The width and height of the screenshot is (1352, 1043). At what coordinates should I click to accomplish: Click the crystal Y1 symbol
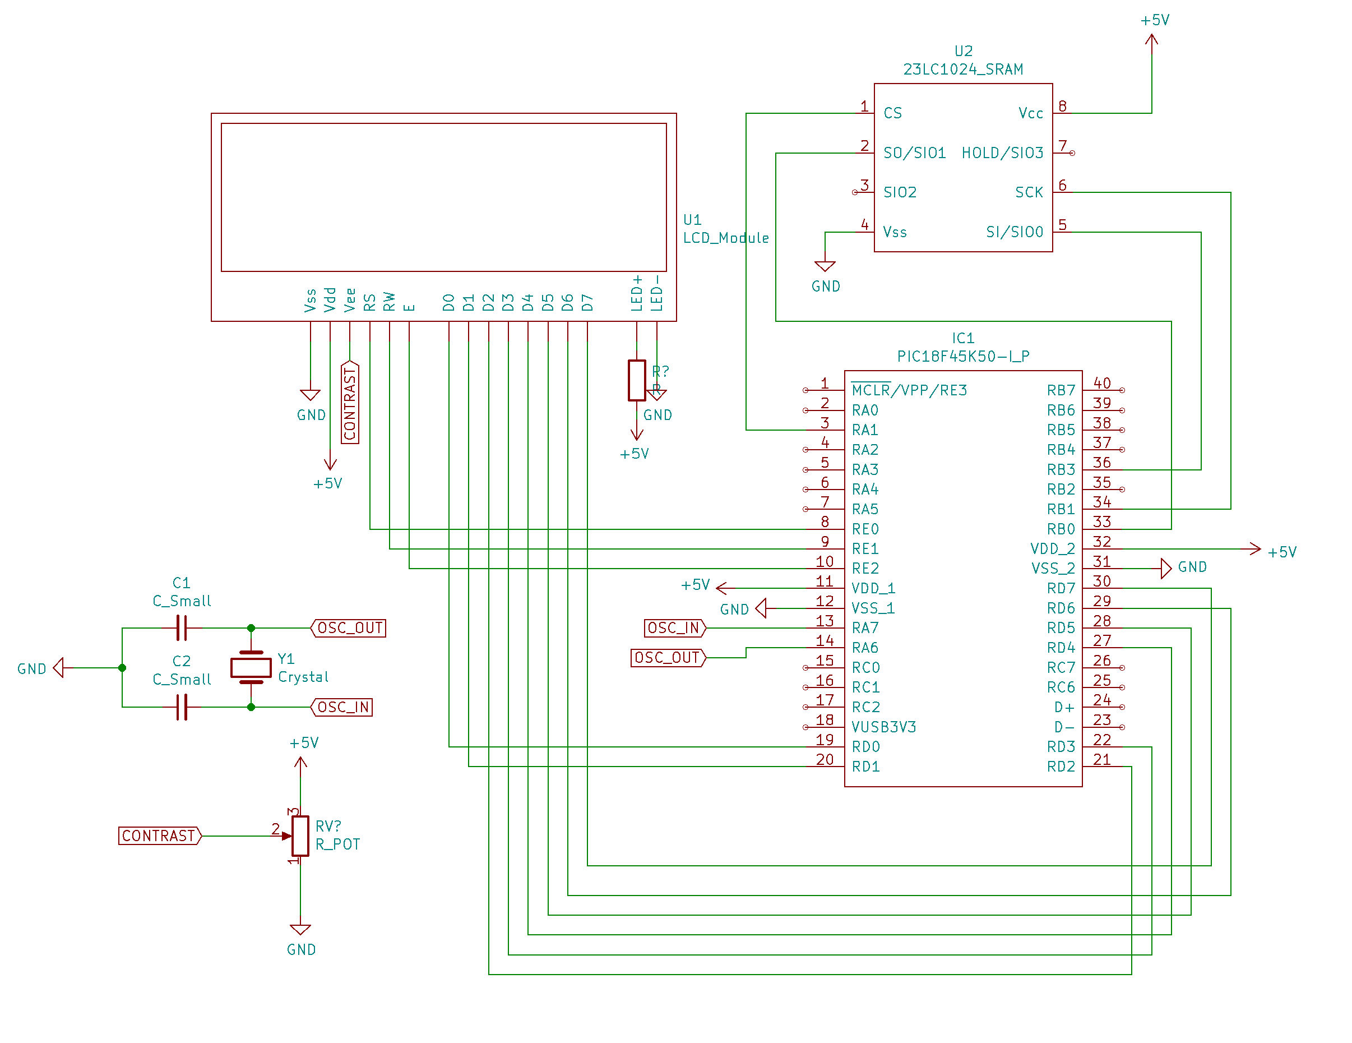click(251, 667)
